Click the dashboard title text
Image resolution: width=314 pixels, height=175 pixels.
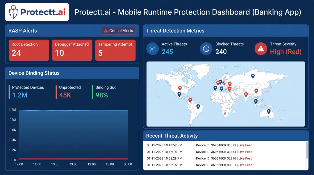coord(188,12)
